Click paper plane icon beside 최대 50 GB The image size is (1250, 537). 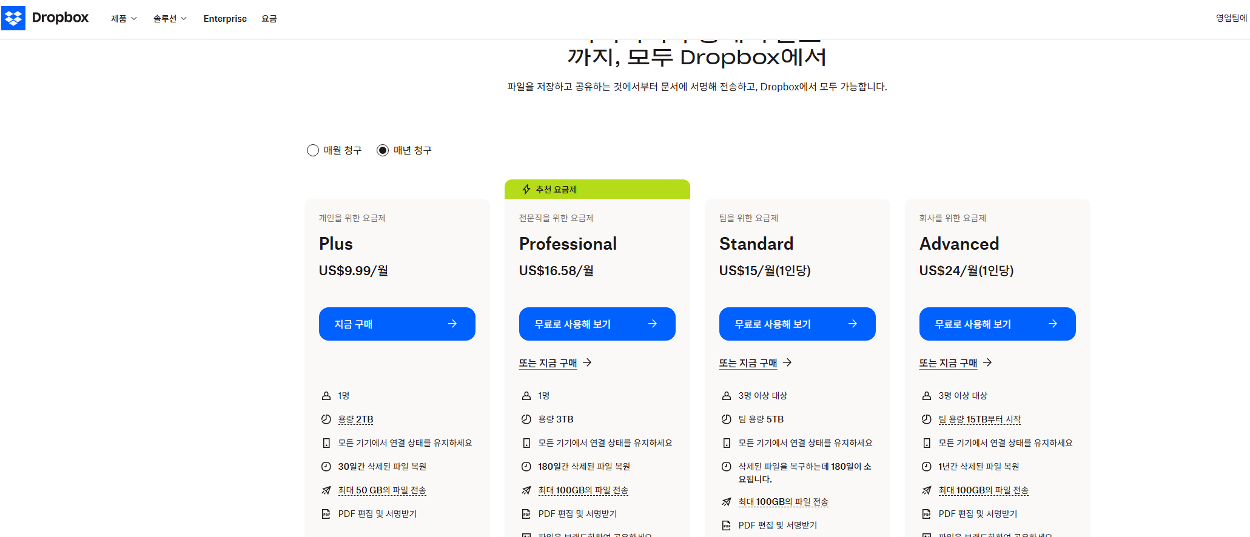tap(326, 490)
